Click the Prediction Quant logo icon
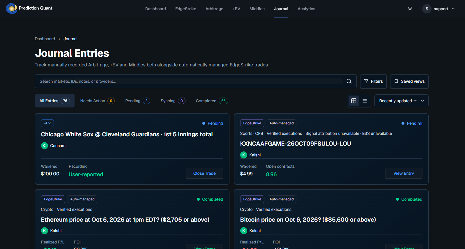Screen dimensions: 465x249 [x=12, y=8]
